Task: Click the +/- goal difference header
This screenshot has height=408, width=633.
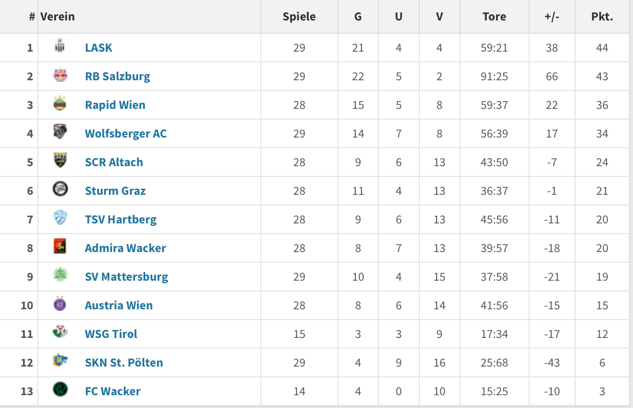Action: 552,16
